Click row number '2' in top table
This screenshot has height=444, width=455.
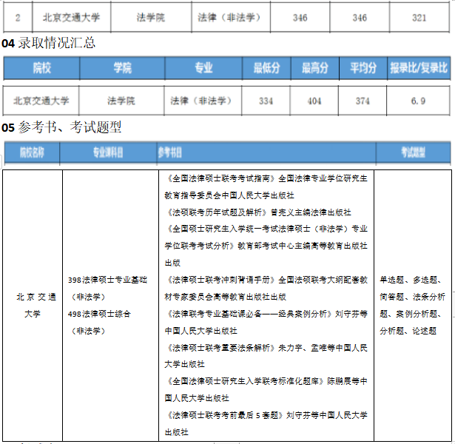(18, 18)
